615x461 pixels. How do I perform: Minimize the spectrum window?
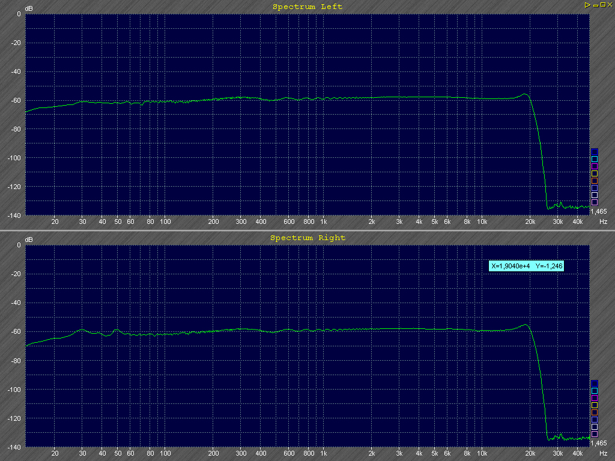(595, 5)
